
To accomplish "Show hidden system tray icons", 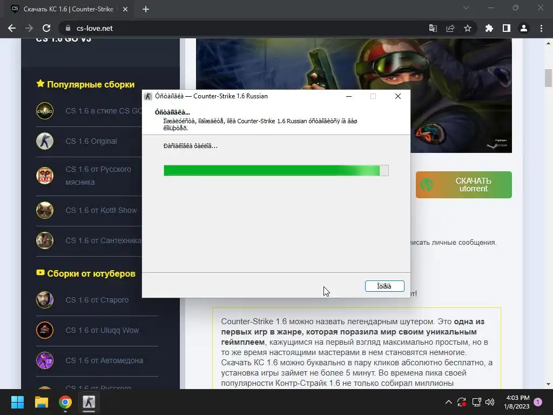I will pos(449,402).
